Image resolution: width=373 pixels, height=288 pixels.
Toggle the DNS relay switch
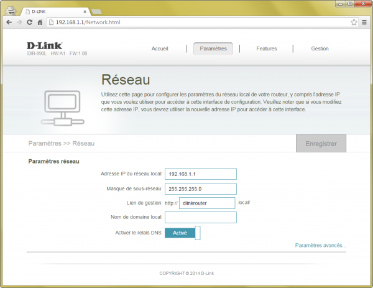pos(184,233)
